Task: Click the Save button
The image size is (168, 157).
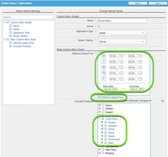Action: 158,4
